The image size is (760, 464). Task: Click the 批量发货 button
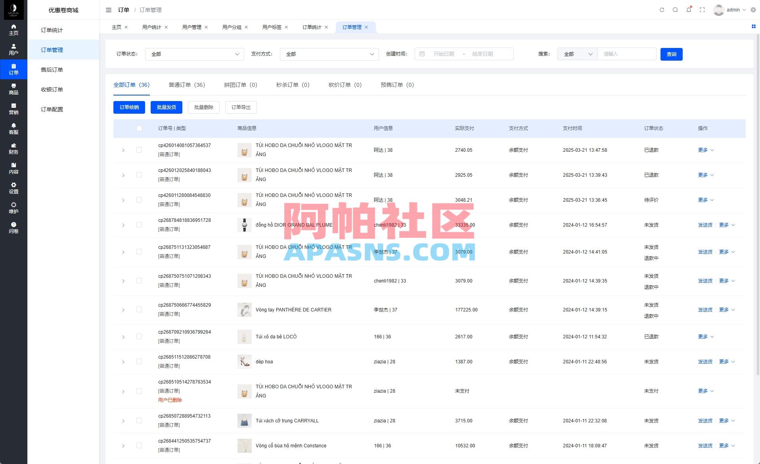[x=166, y=107]
